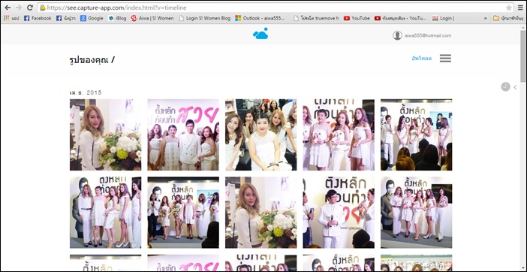Click the อัพโหลด upload link

(x=421, y=59)
